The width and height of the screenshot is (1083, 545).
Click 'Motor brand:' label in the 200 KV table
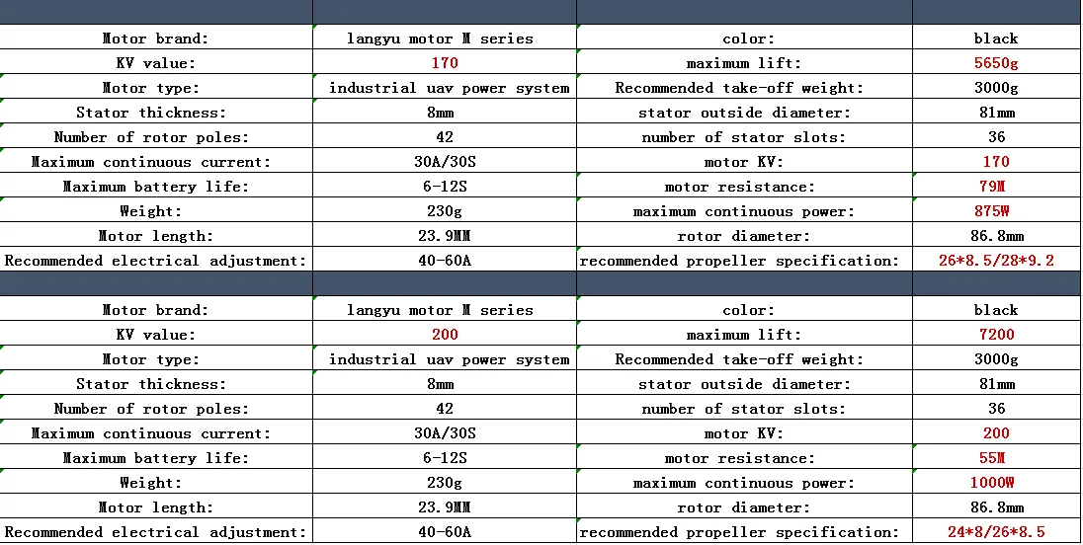155,310
